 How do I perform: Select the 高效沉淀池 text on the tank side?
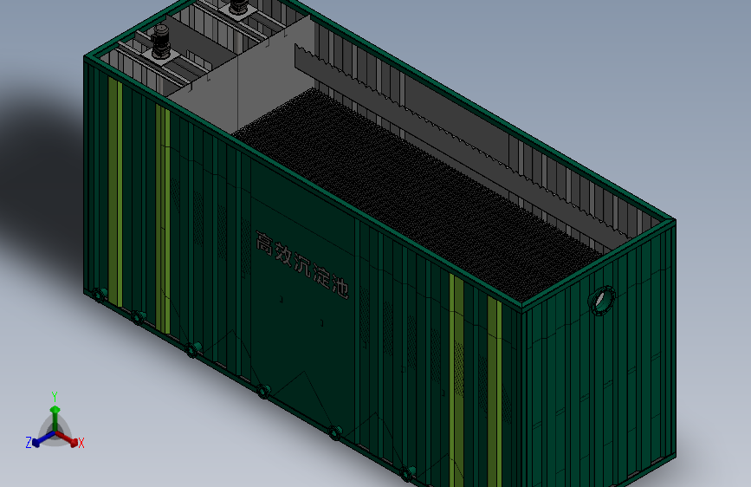point(301,264)
